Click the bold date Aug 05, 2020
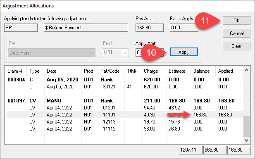The height and width of the screenshot is (159, 255). (62, 80)
